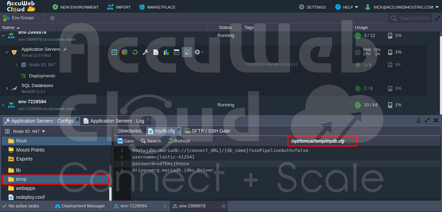Save the mydb.cfg file

[x=126, y=141]
